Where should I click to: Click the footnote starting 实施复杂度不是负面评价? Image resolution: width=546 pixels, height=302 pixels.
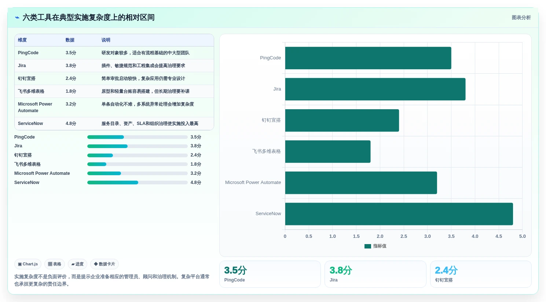[112, 280]
